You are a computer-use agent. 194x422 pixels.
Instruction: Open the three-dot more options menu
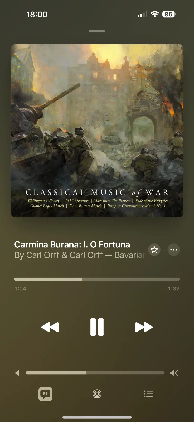click(174, 250)
